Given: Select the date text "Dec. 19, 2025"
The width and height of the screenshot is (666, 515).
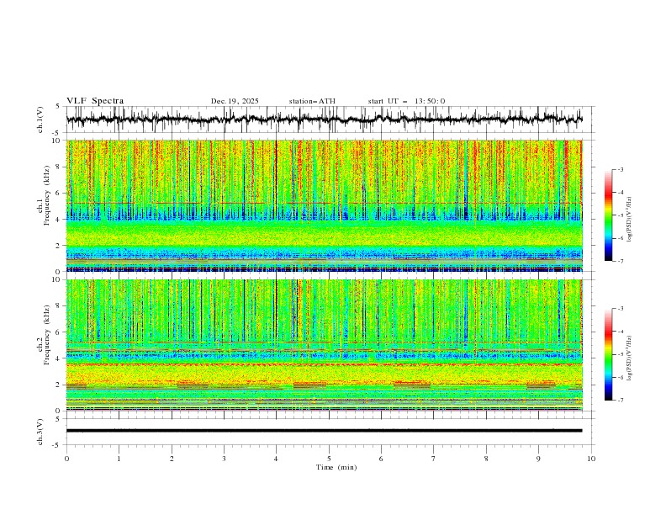Looking at the screenshot, I should click(x=235, y=101).
